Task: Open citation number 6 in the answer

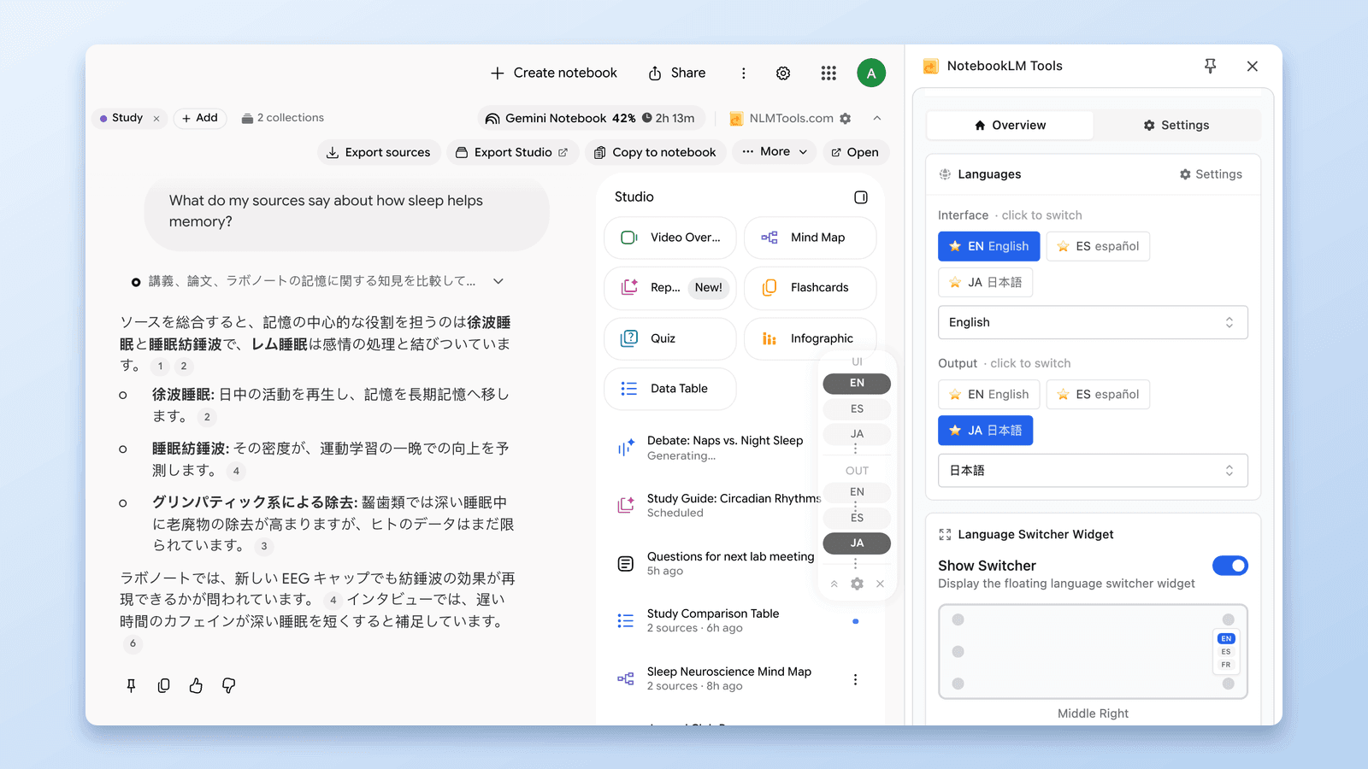Action: tap(133, 643)
